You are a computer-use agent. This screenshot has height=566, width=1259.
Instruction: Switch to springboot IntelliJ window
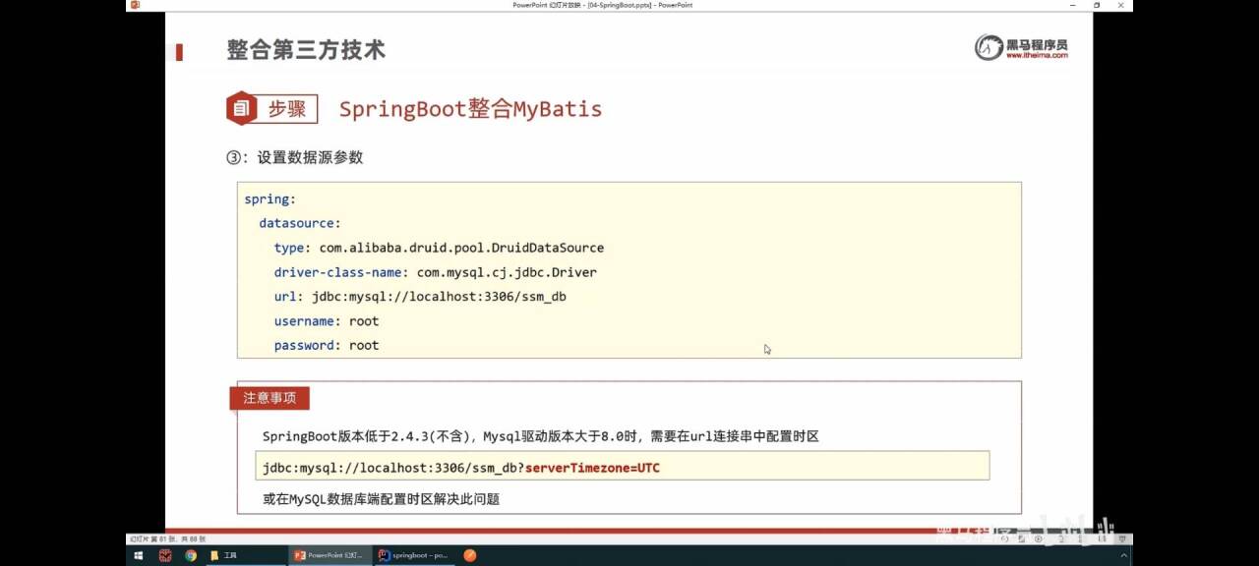413,555
